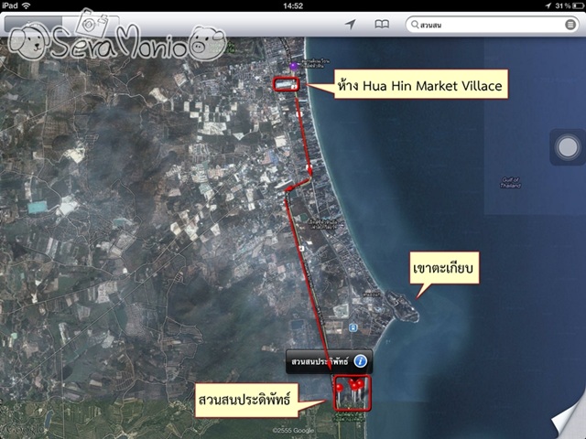Viewport: 586px width, 439px height.
Task: Open the search results list icon
Action: [x=570, y=25]
